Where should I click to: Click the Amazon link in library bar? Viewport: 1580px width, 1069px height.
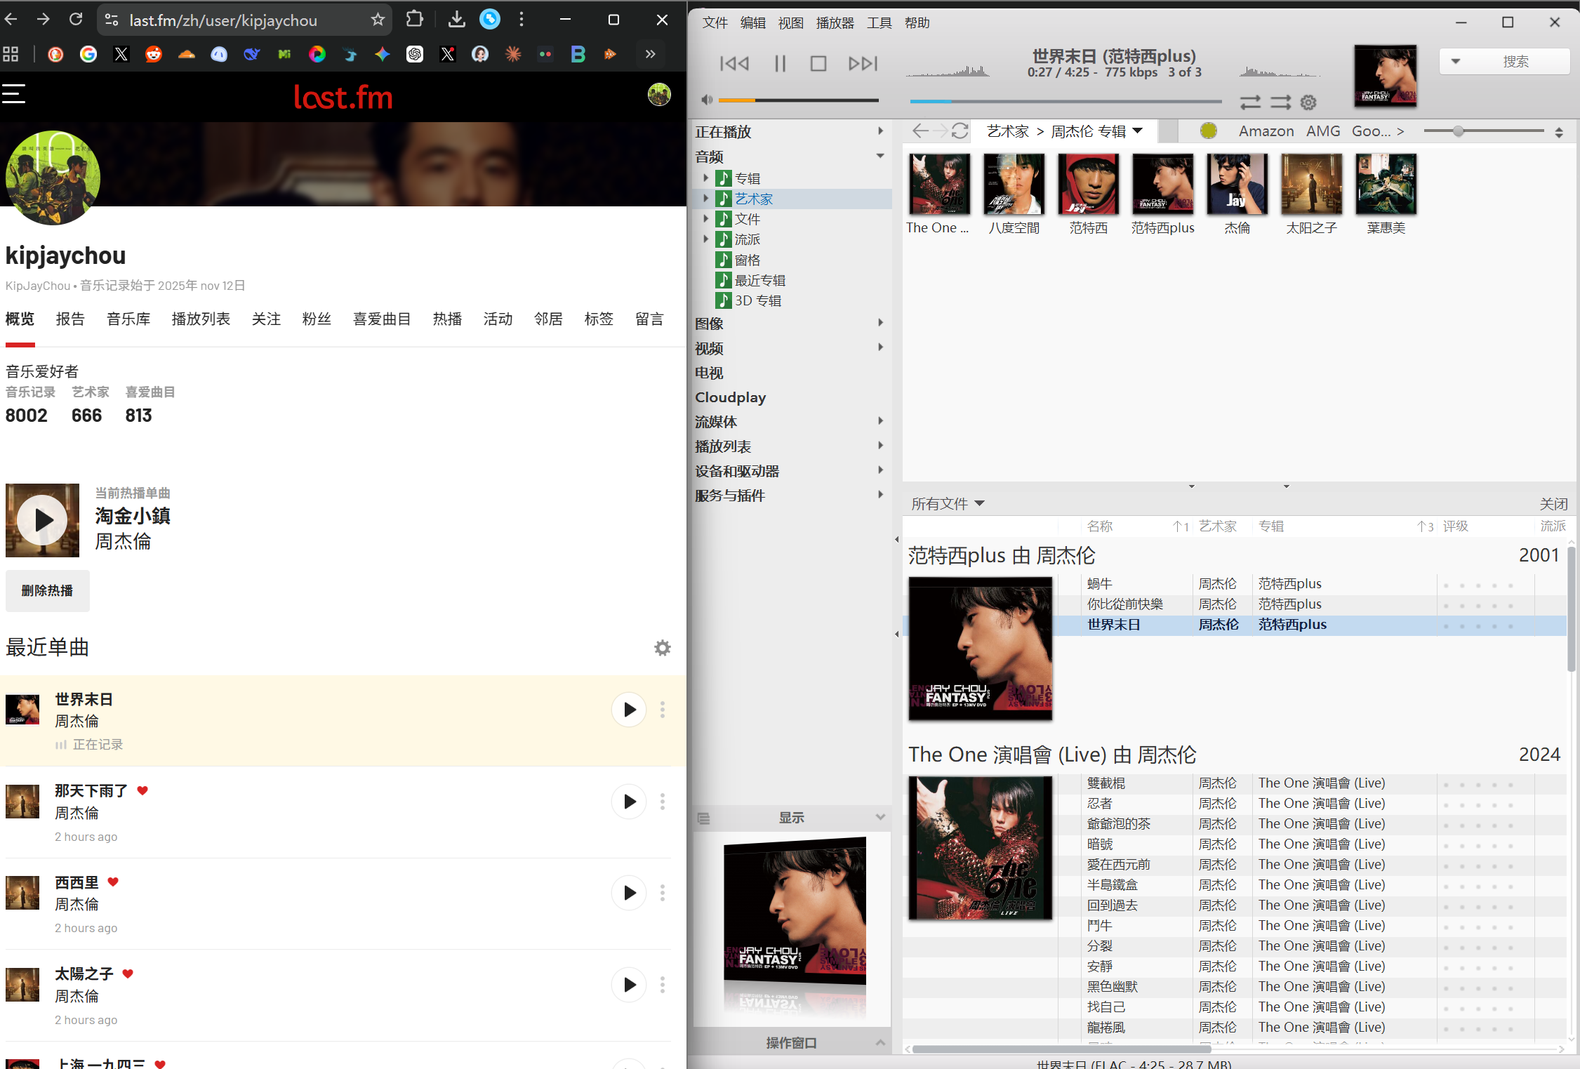tap(1266, 131)
